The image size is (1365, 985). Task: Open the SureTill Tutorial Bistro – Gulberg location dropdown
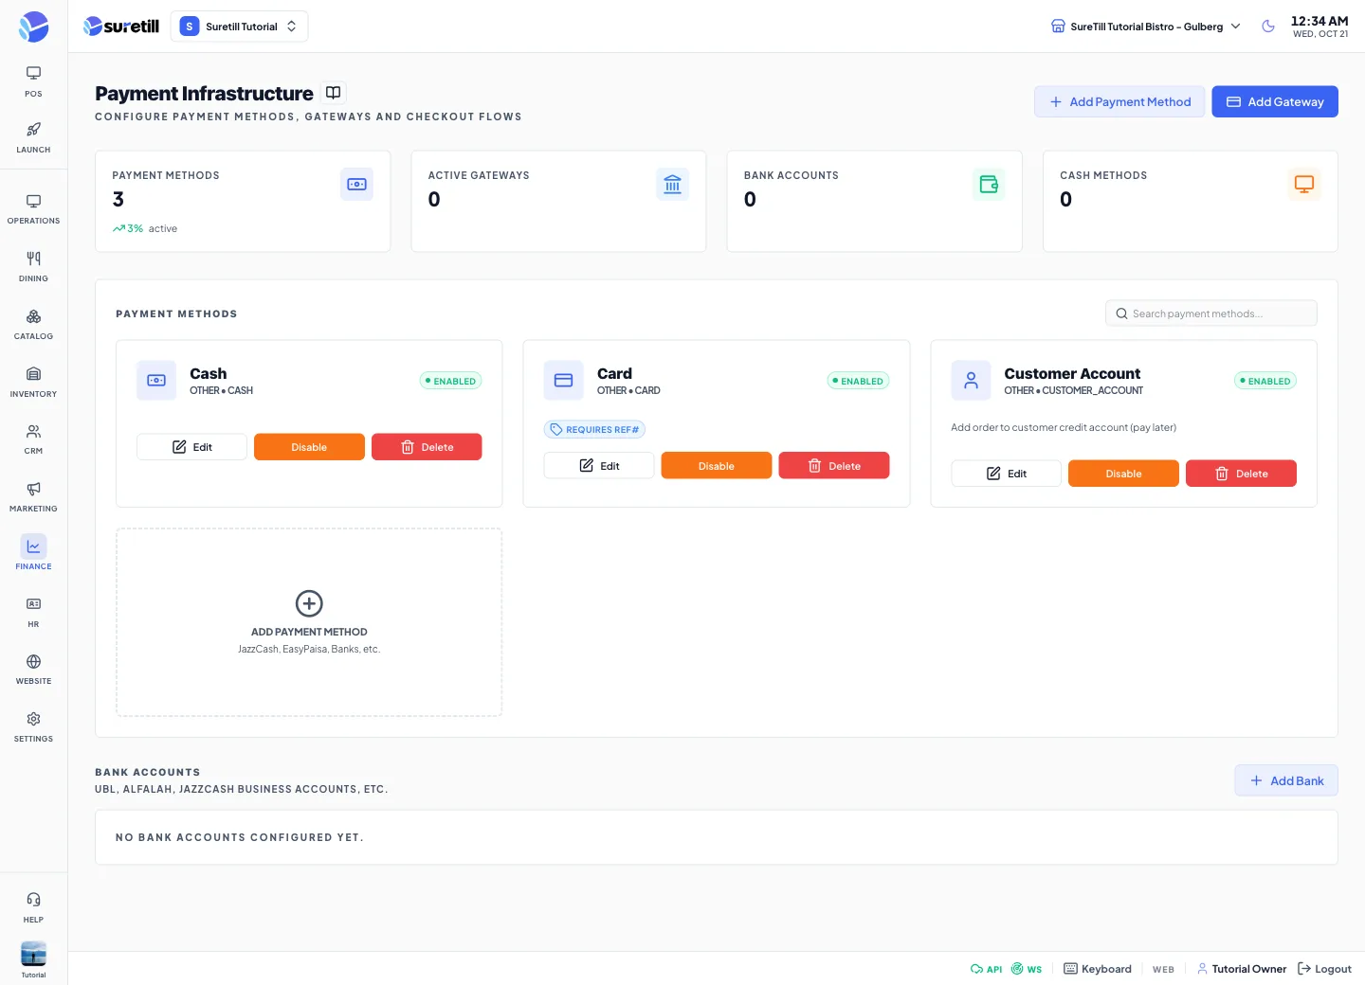click(1145, 27)
